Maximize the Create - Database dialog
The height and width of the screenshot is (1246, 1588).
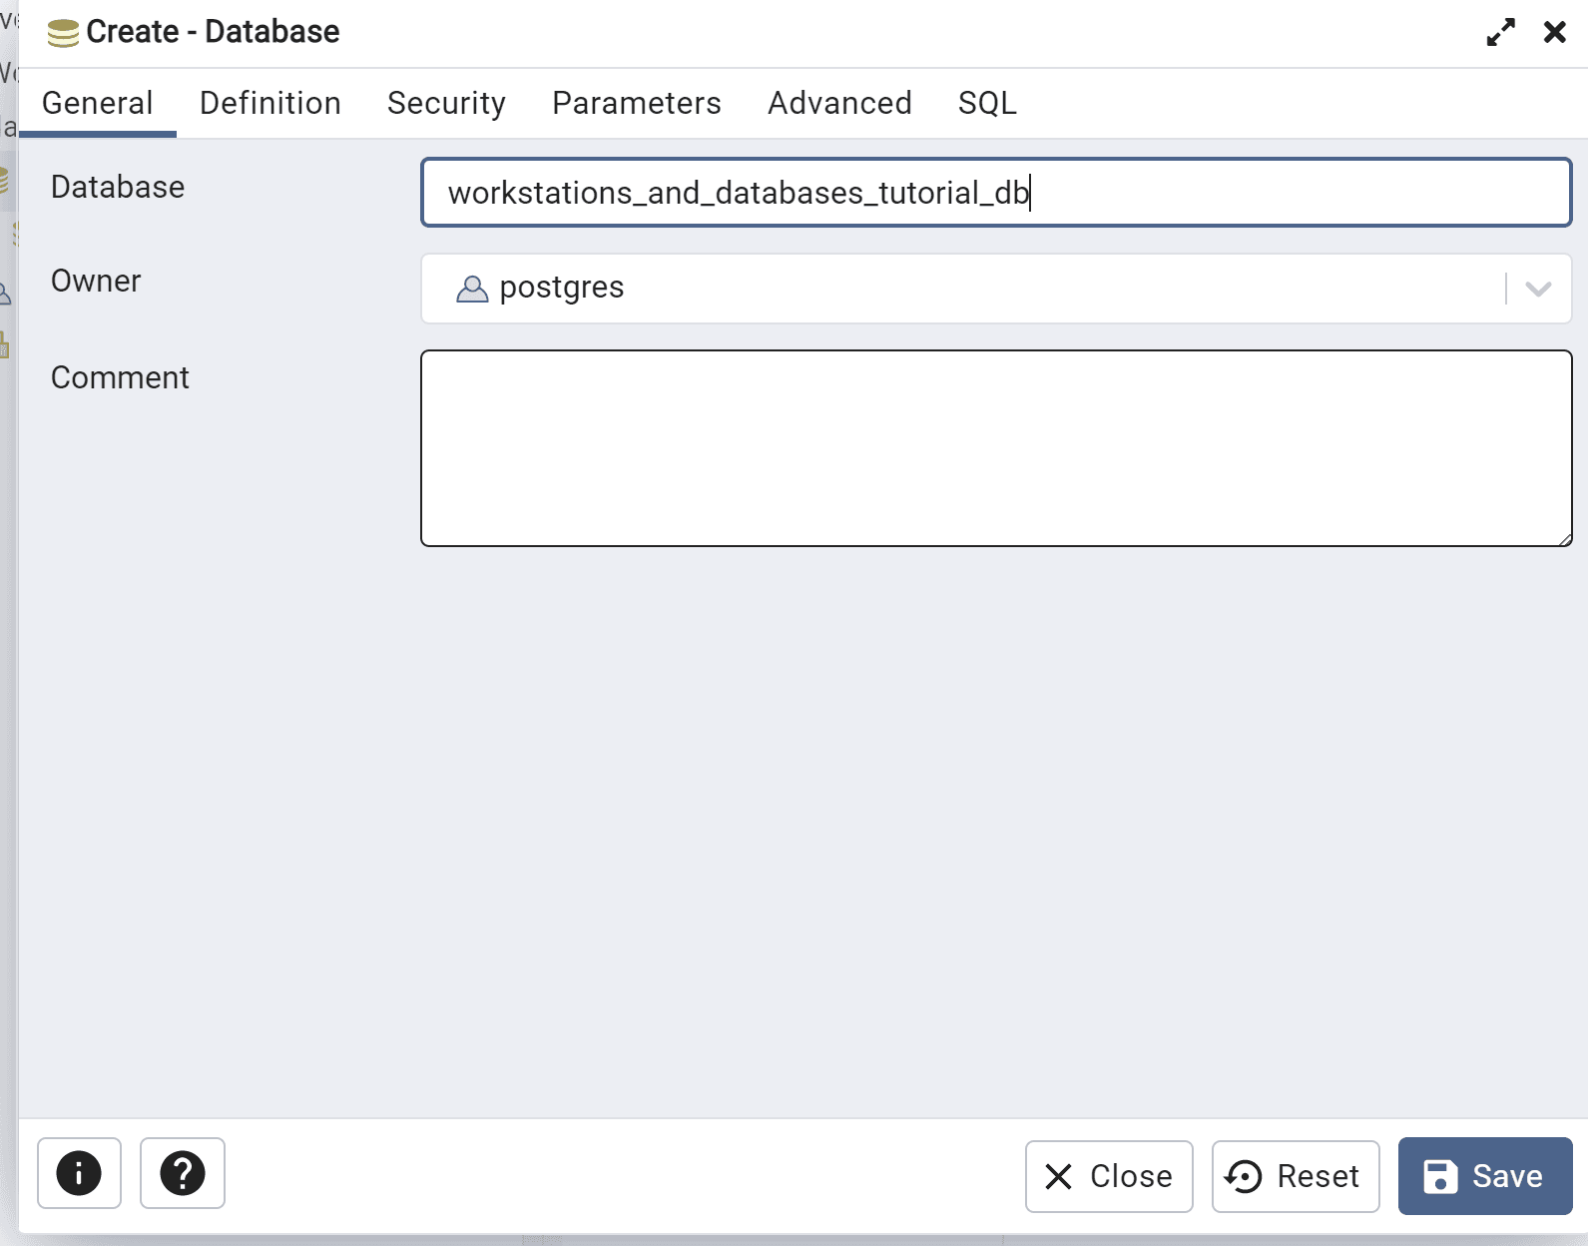pos(1500,33)
